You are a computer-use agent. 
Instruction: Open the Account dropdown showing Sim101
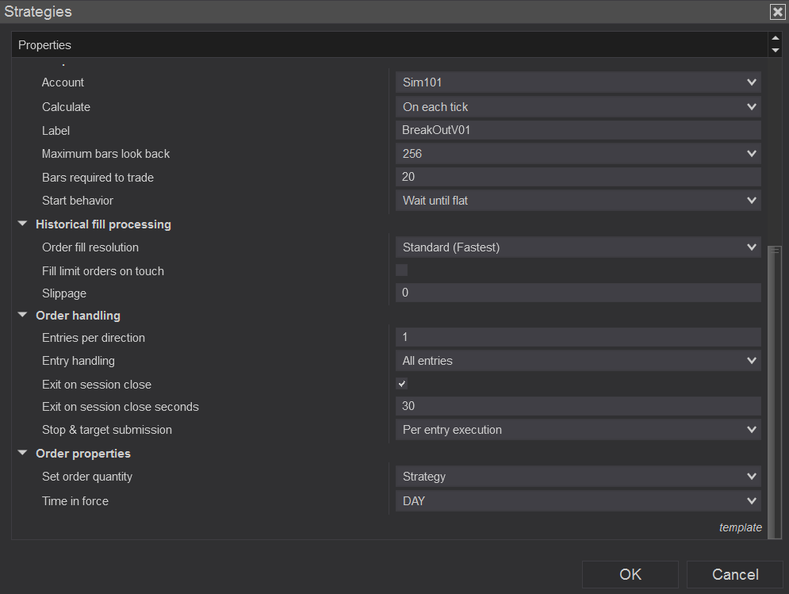578,82
